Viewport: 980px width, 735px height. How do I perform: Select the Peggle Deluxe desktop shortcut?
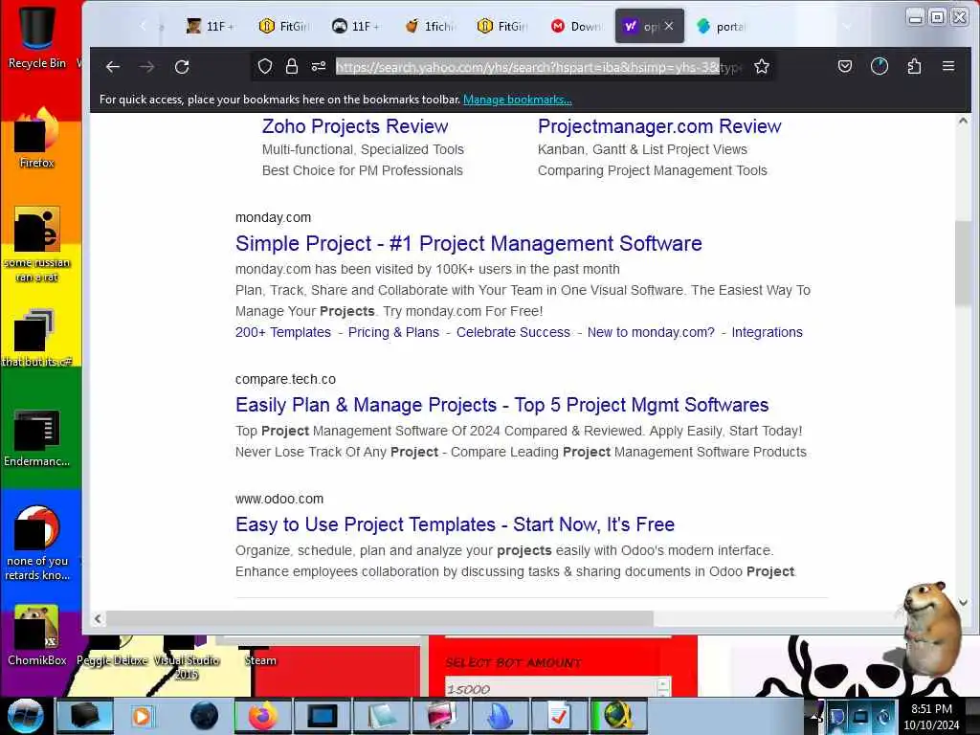tap(113, 653)
